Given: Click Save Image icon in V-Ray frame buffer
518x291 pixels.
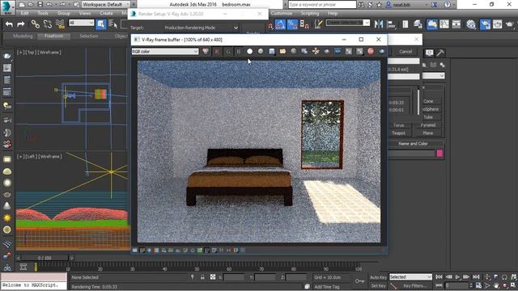Looking at the screenshot, I should pos(272,51).
